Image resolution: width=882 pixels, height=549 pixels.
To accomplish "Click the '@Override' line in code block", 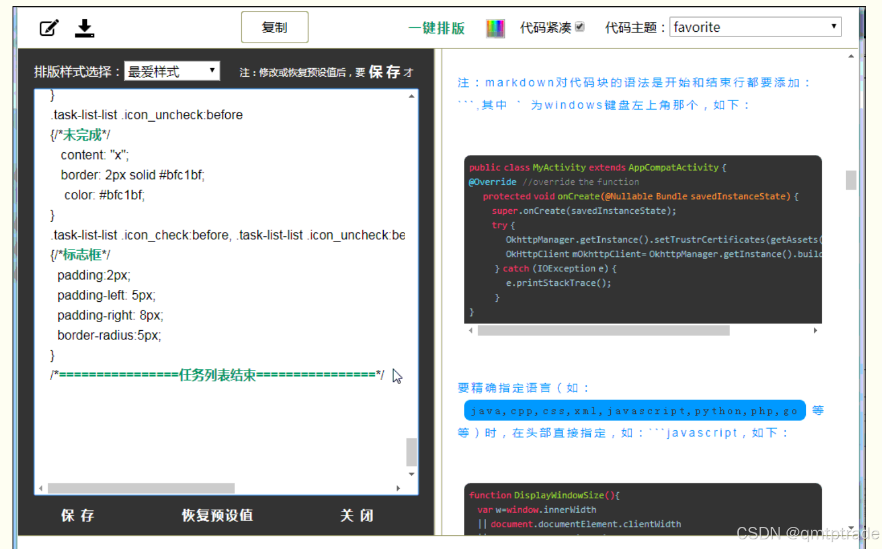I will [x=554, y=182].
